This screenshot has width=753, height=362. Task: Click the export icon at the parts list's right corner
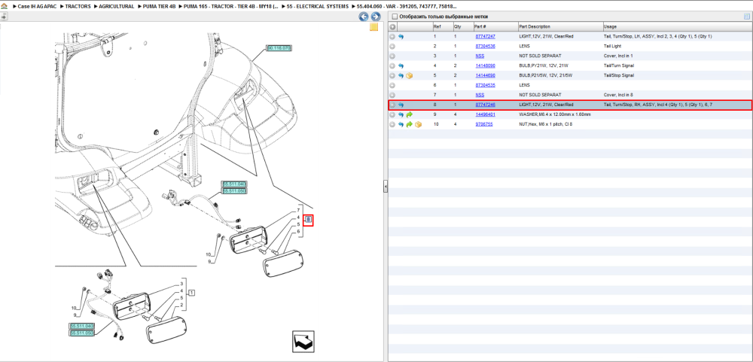[x=747, y=17]
